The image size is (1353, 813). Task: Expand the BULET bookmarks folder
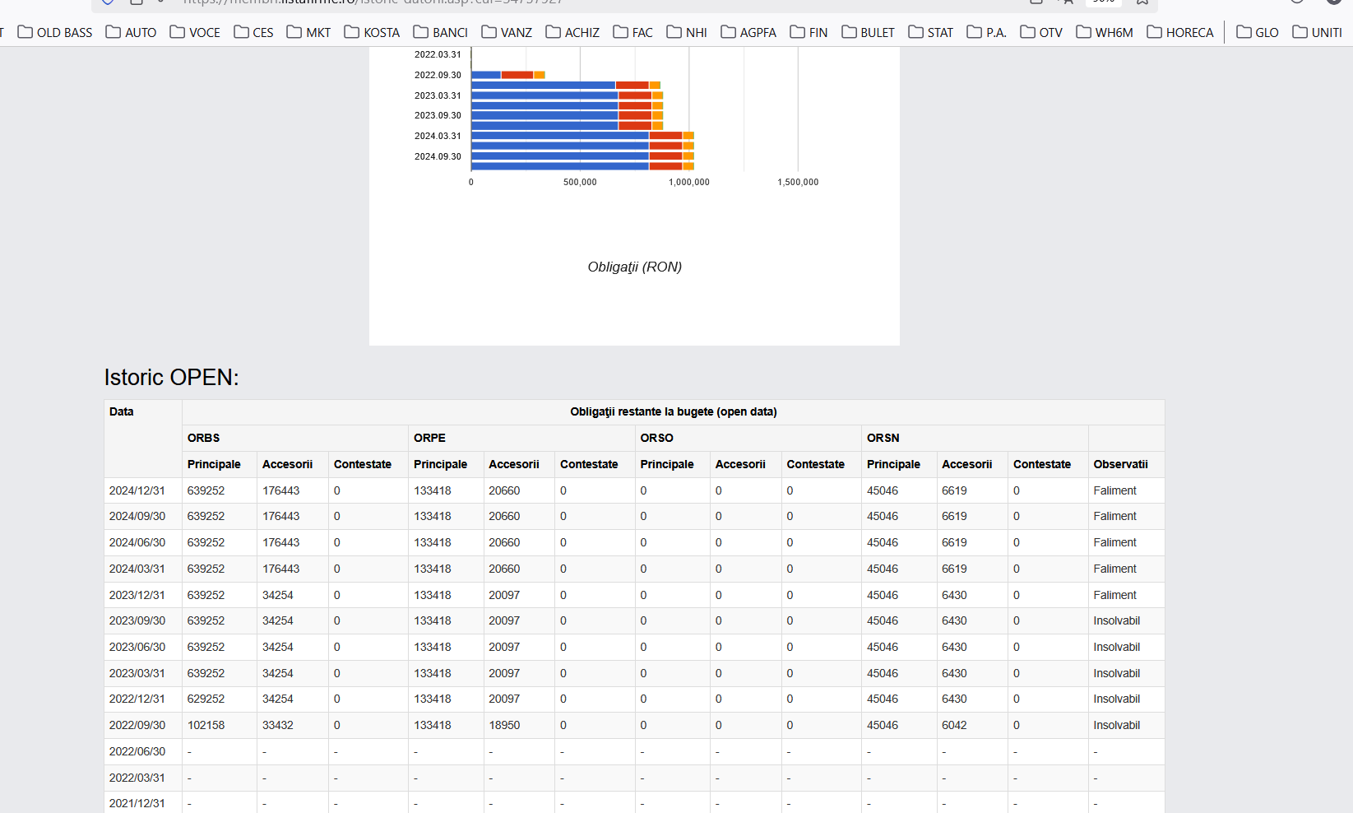pyautogui.click(x=868, y=32)
